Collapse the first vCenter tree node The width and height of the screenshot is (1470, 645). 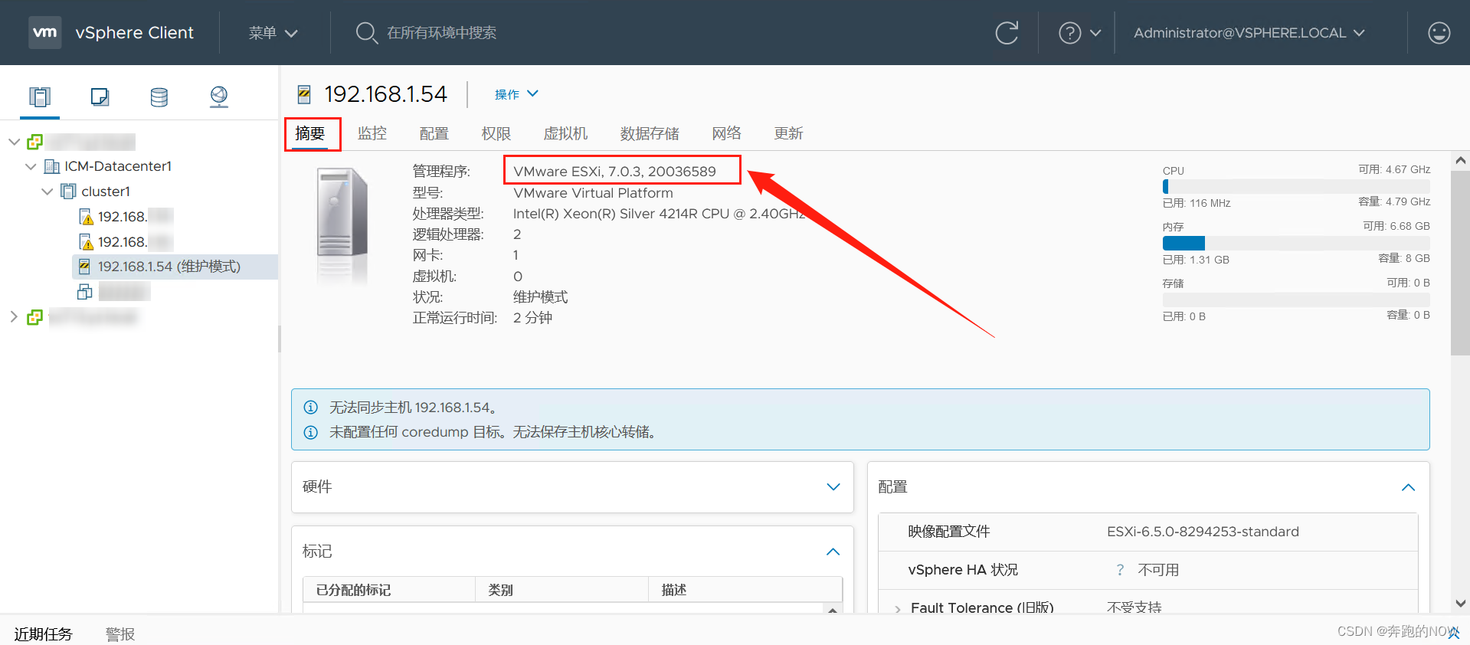pyautogui.click(x=14, y=142)
